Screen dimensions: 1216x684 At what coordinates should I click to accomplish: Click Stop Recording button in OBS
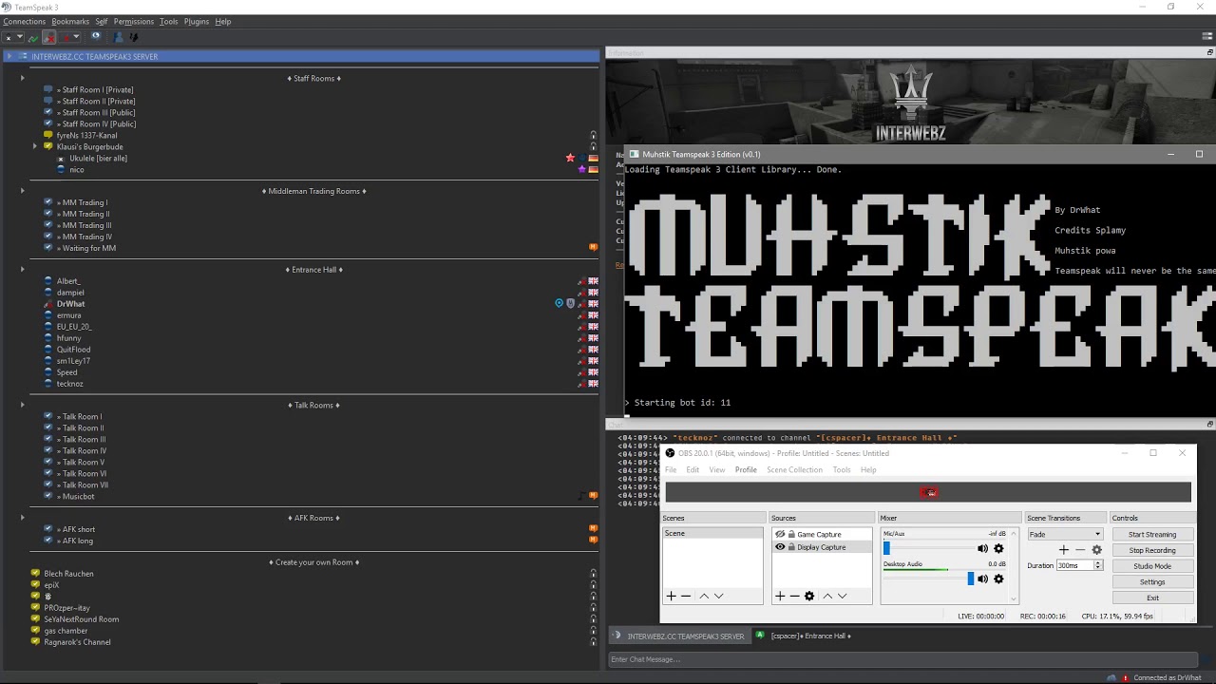coord(1152,550)
